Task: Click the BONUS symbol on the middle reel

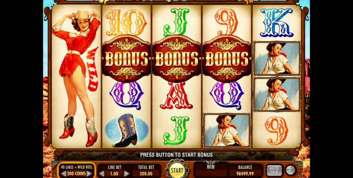Action: pyautogui.click(x=176, y=59)
